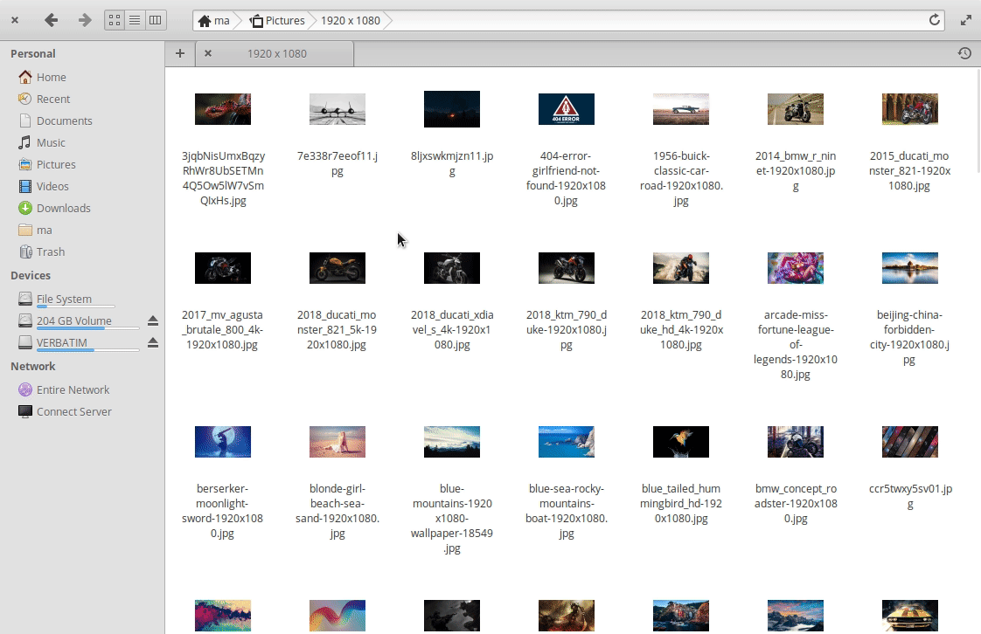Select arcade-miss-fortune-league-of-legends thumbnail
Image resolution: width=981 pixels, height=634 pixels.
tap(795, 268)
